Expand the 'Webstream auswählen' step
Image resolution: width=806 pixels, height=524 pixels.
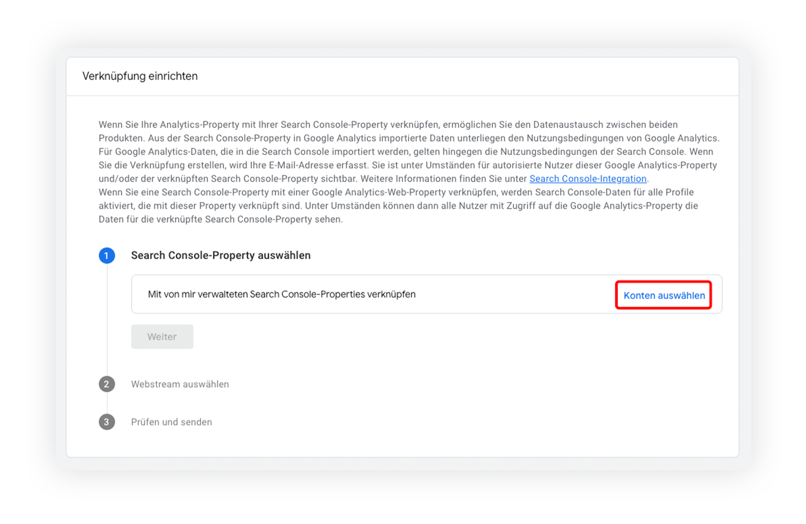[180, 384]
